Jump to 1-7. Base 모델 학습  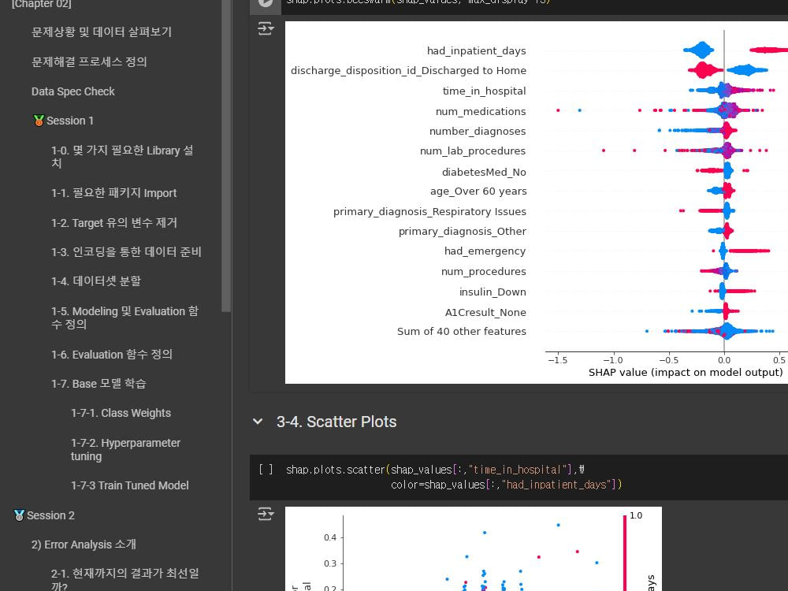pyautogui.click(x=98, y=384)
